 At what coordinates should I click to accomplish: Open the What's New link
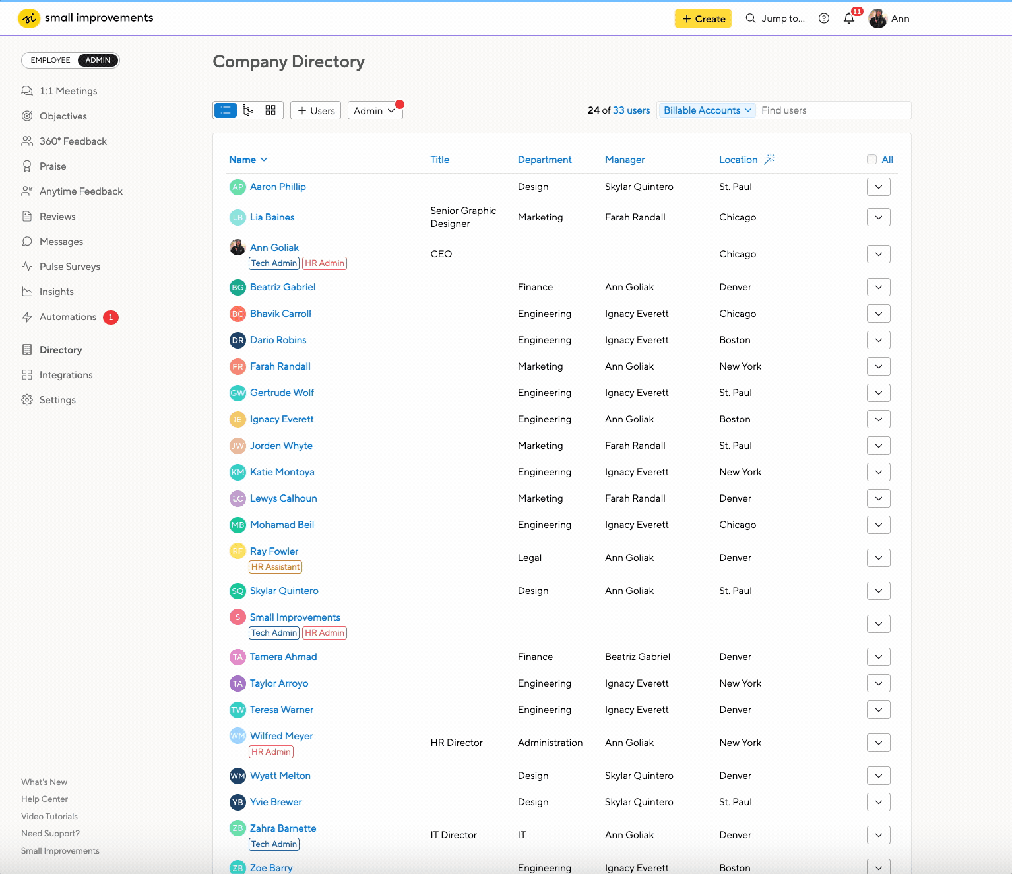44,782
